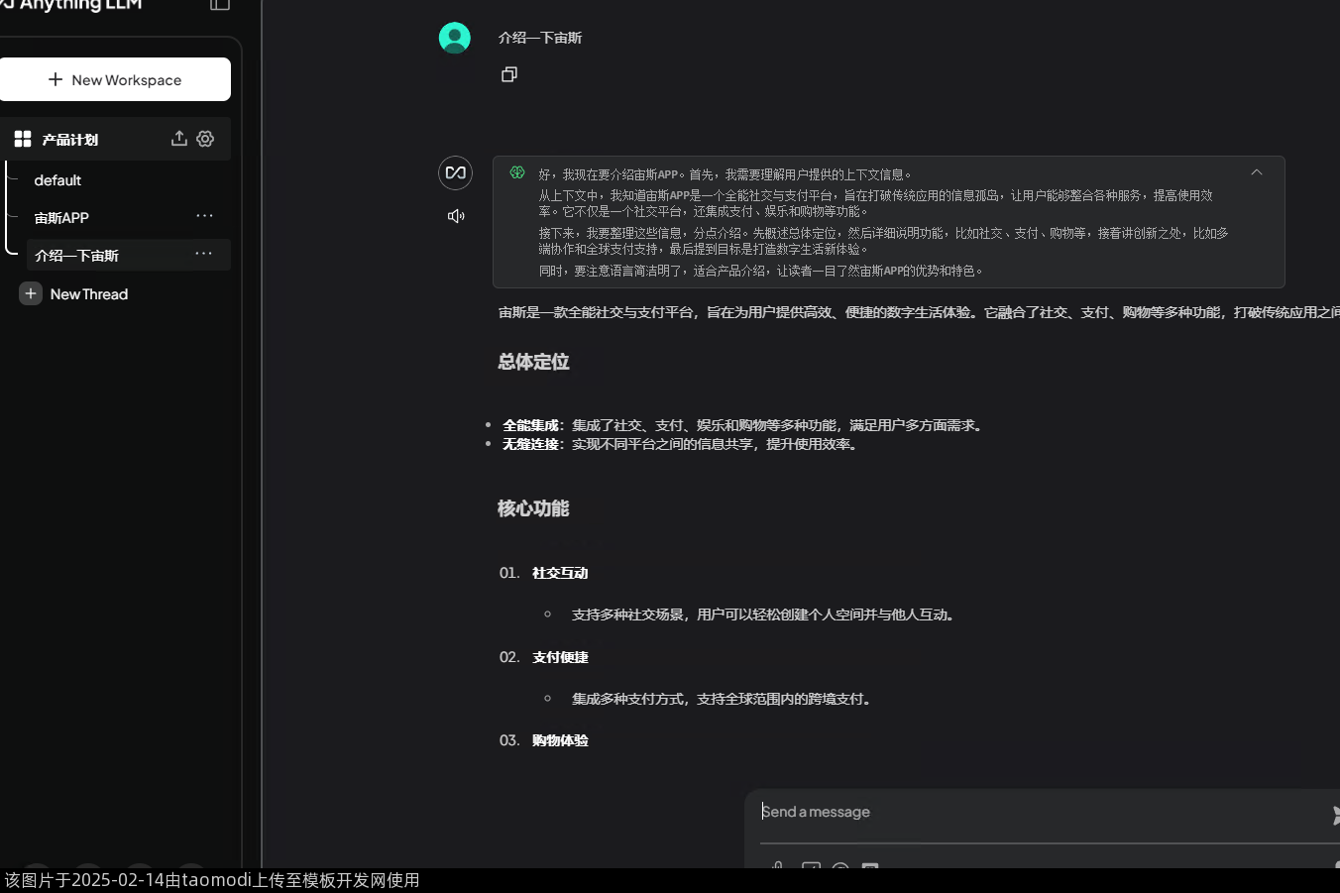Collapse the thought process panel chevron
Screen dimensions: 1340x893
(x=1256, y=172)
